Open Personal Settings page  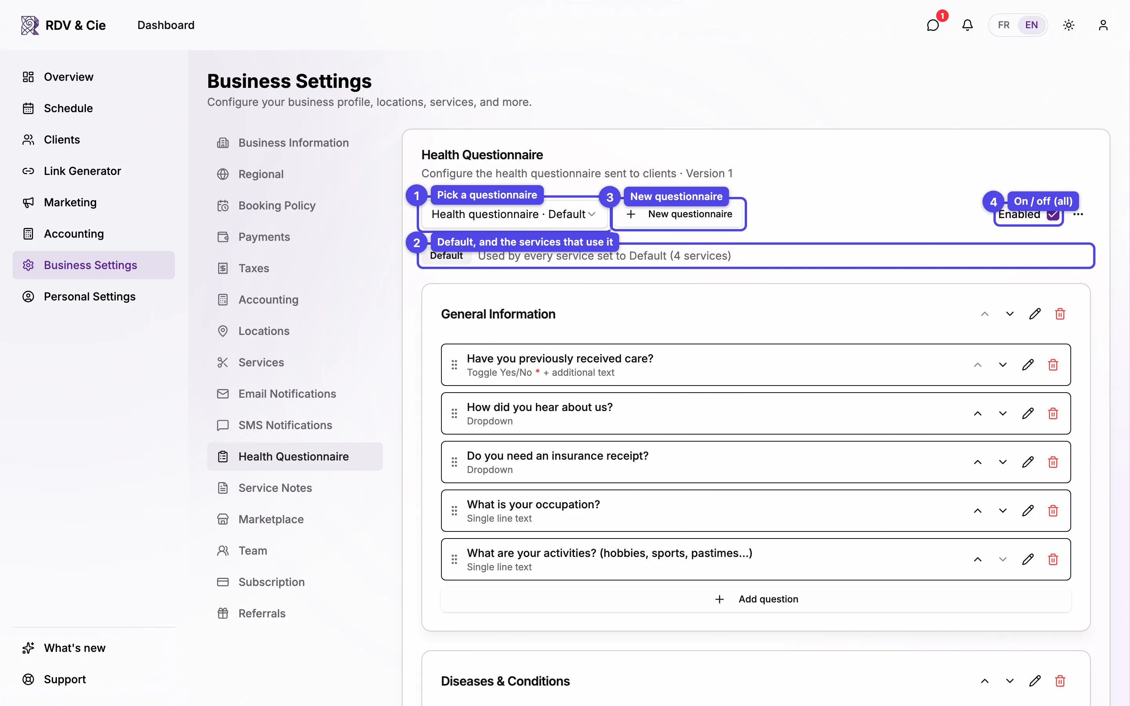coord(93,297)
